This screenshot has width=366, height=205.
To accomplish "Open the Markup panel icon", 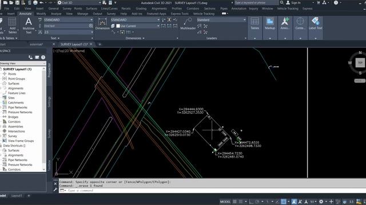I will [270, 24].
